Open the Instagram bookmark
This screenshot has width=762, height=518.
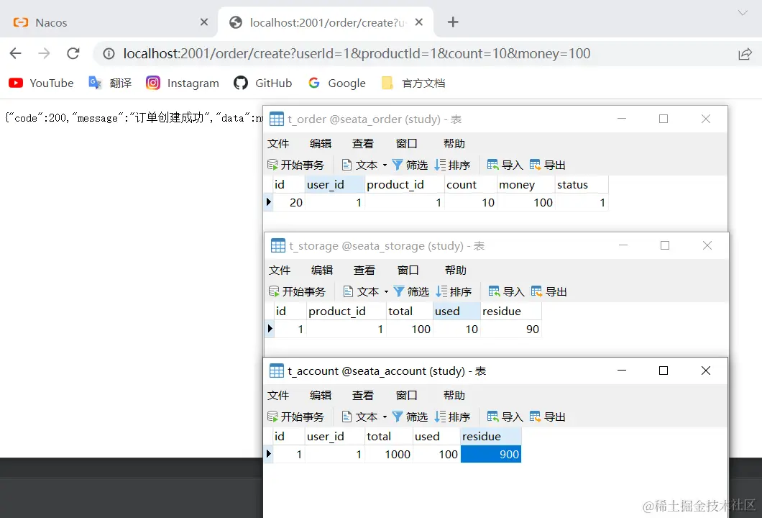pos(183,83)
